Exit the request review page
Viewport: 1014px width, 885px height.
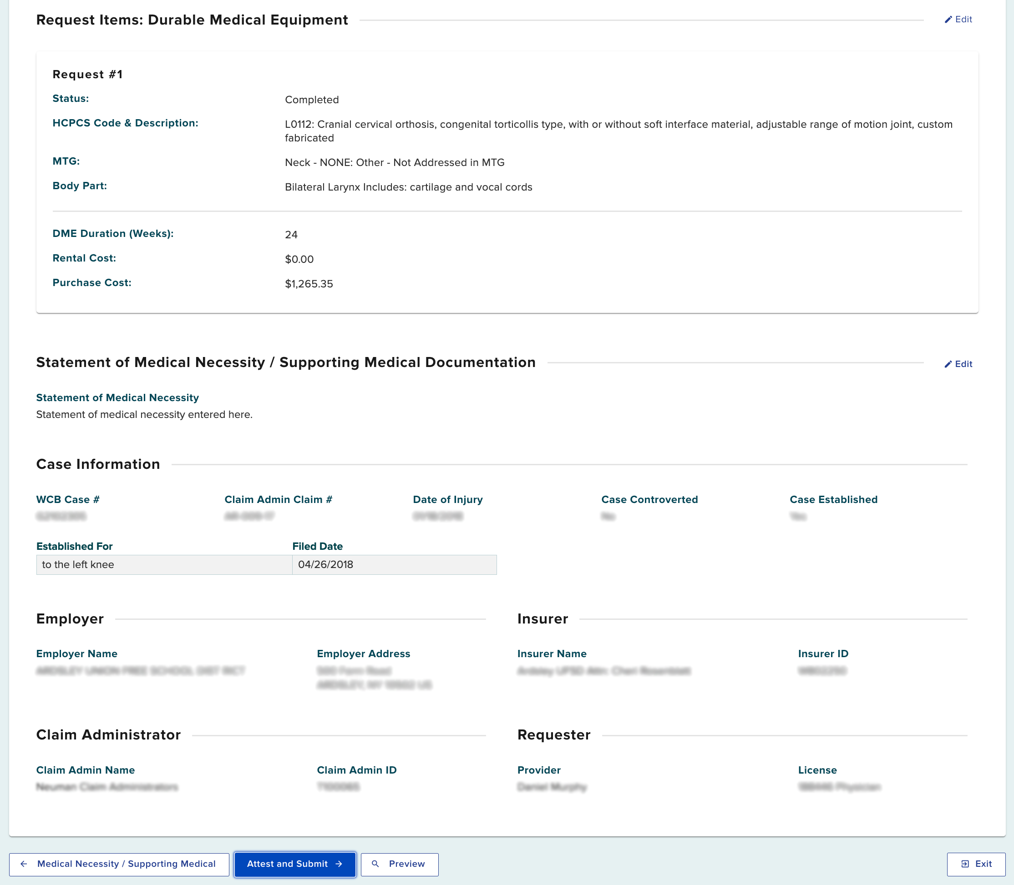[976, 864]
